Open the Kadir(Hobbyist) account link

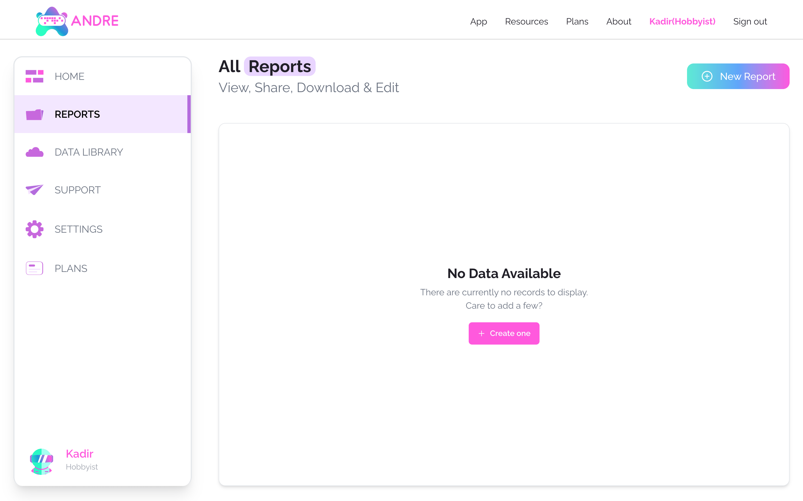click(x=682, y=21)
